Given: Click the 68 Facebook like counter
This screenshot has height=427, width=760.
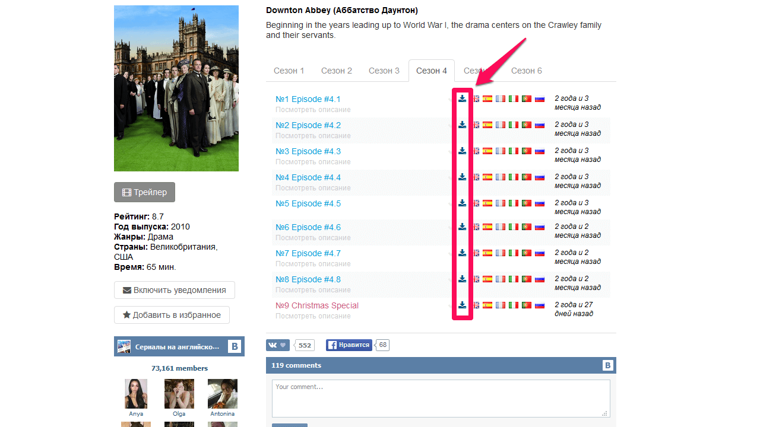Looking at the screenshot, I should pos(383,345).
